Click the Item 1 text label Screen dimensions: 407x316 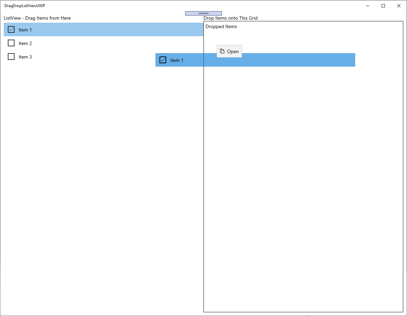point(25,30)
